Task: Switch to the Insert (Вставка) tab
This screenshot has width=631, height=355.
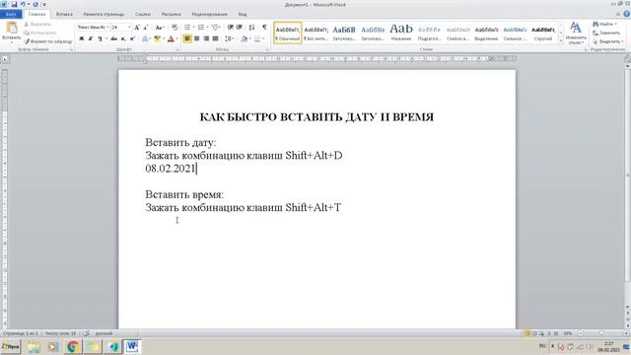Action: pyautogui.click(x=64, y=14)
